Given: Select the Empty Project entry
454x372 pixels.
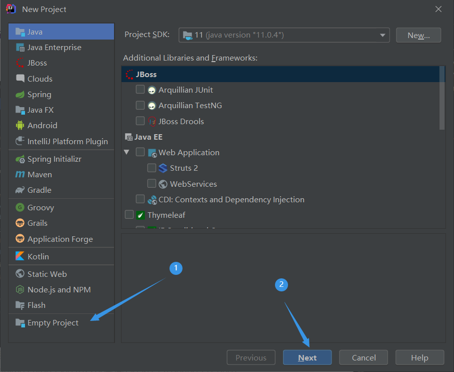Looking at the screenshot, I should point(61,322).
